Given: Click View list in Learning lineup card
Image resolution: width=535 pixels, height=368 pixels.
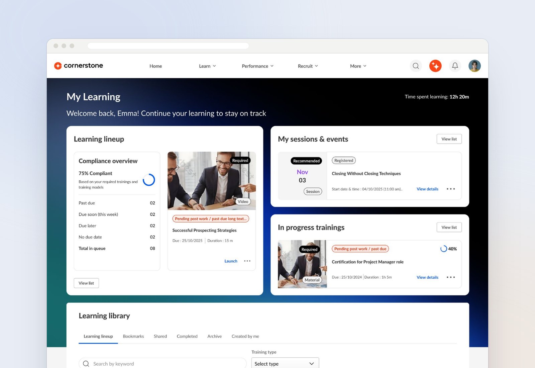Looking at the screenshot, I should pos(86,283).
